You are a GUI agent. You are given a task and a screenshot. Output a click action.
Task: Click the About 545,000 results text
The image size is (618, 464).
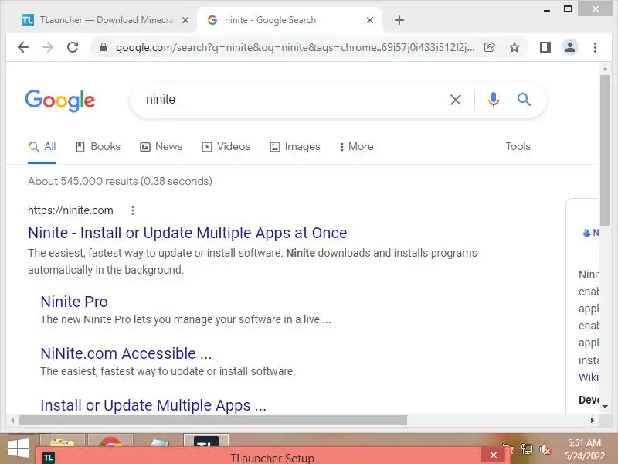tap(121, 182)
